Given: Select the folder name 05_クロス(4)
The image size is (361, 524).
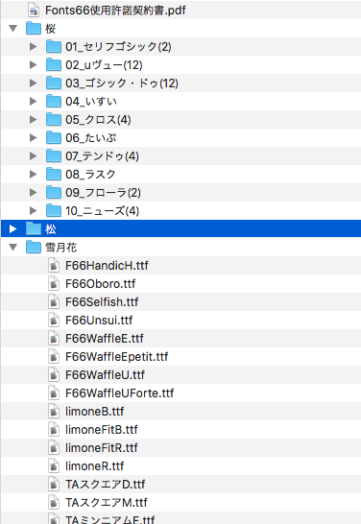Looking at the screenshot, I should click(x=98, y=120).
